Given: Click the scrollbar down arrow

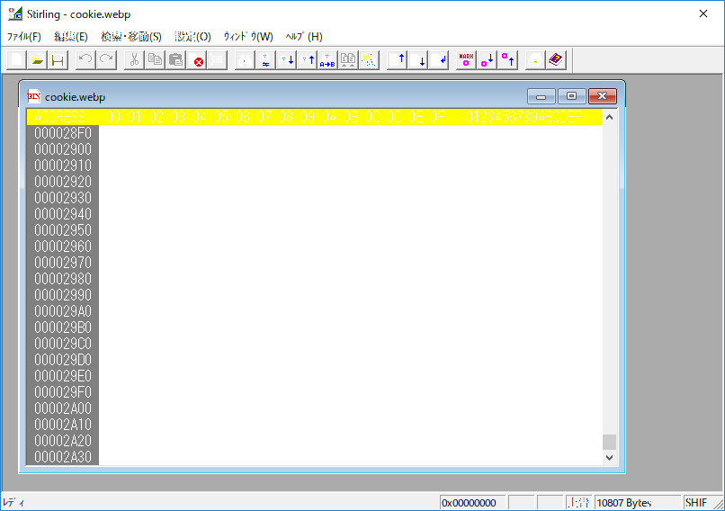Looking at the screenshot, I should [609, 457].
